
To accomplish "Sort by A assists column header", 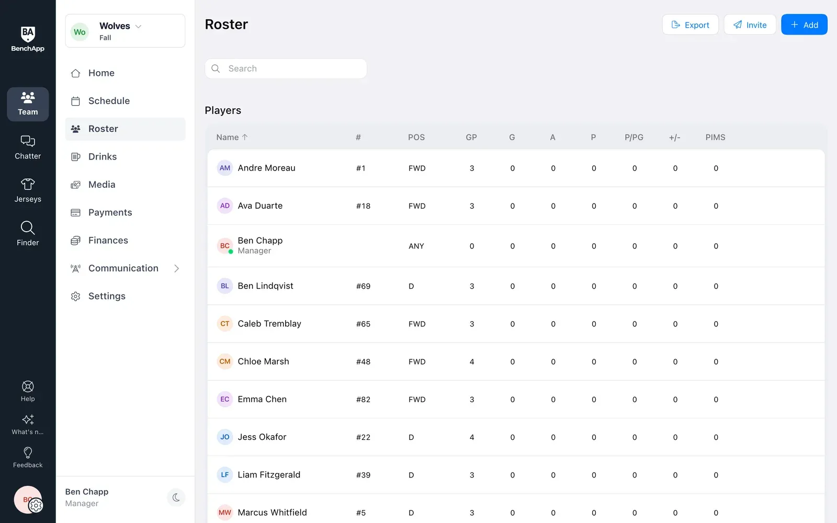I will [552, 137].
